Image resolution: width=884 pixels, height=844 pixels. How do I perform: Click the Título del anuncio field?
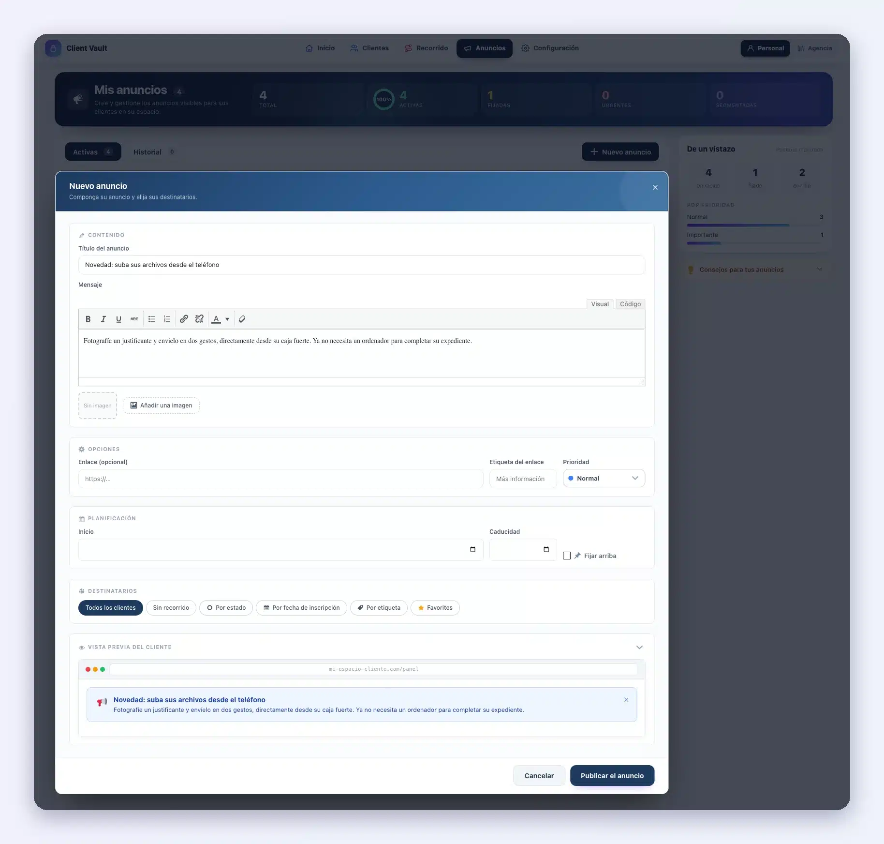tap(362, 265)
